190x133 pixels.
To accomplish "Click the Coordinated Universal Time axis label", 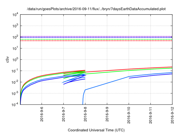I will (x=96, y=130).
